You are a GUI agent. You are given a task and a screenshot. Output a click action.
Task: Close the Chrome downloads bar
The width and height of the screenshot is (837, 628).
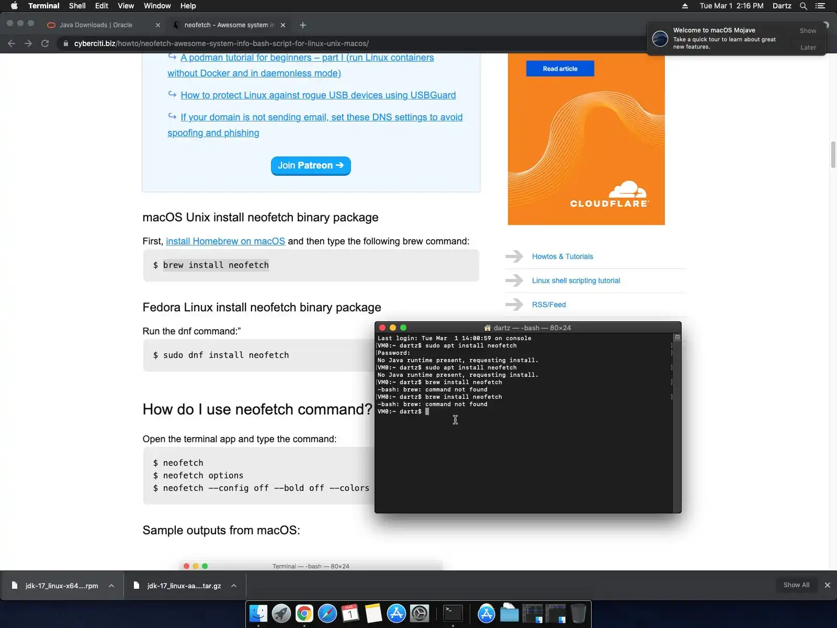828,585
